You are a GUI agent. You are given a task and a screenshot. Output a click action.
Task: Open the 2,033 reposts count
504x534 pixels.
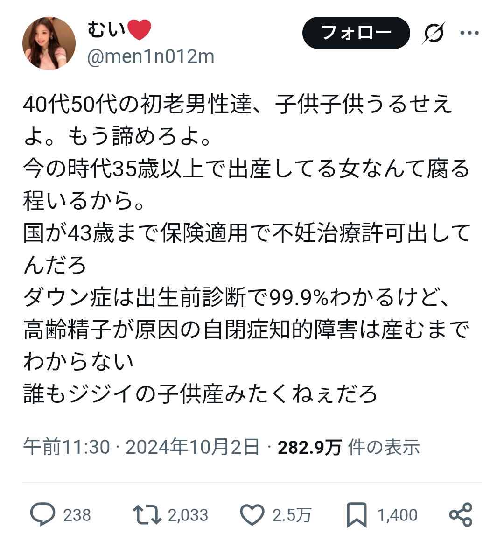pyautogui.click(x=188, y=515)
